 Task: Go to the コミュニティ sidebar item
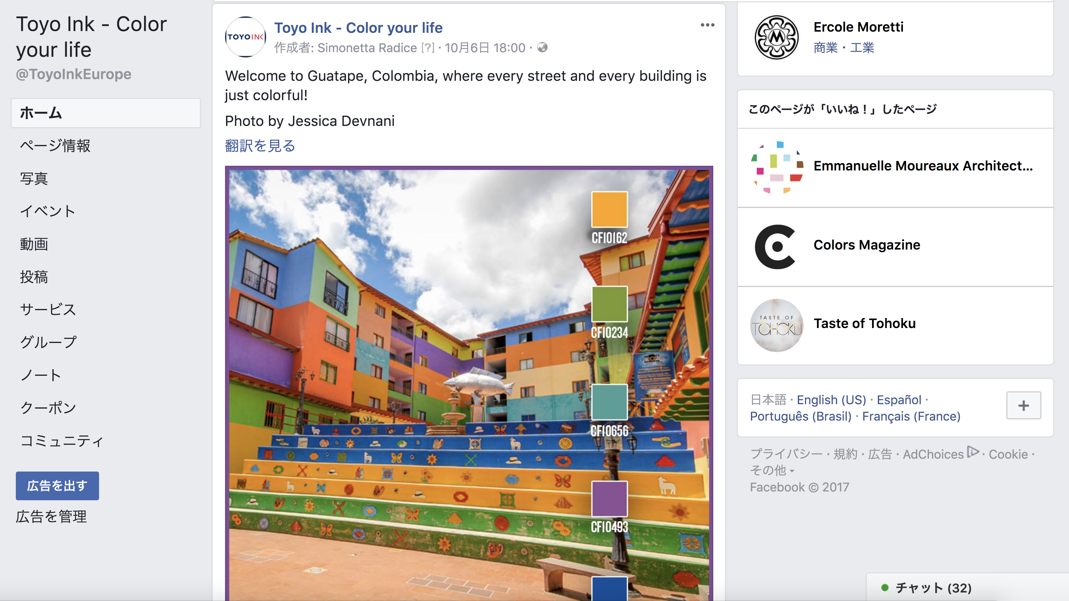[x=62, y=440]
